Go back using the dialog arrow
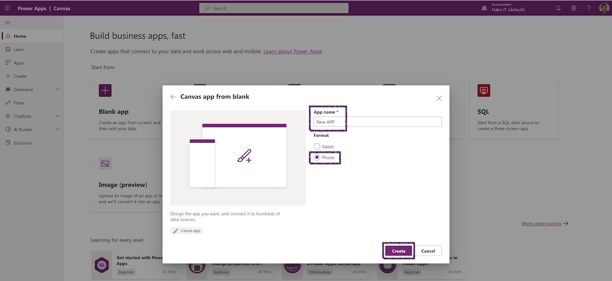The width and height of the screenshot is (612, 281). click(x=173, y=97)
